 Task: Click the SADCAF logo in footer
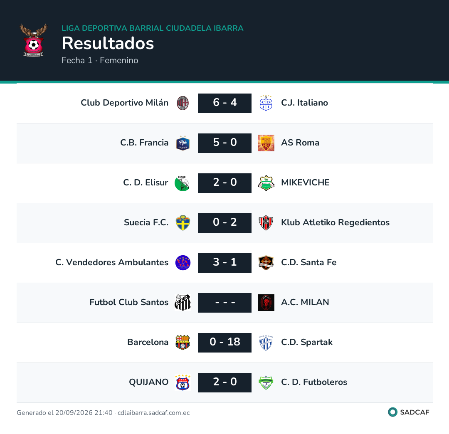pyautogui.click(x=409, y=412)
